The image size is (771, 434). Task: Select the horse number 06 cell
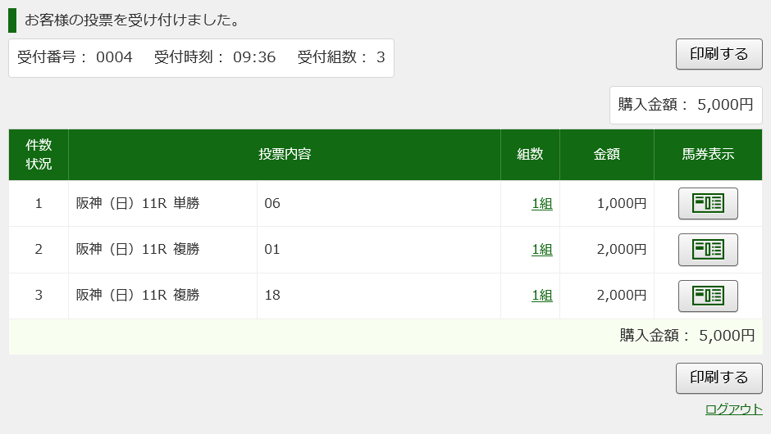tap(379, 203)
